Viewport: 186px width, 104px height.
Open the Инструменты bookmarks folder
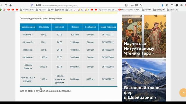pyautogui.click(x=27, y=10)
